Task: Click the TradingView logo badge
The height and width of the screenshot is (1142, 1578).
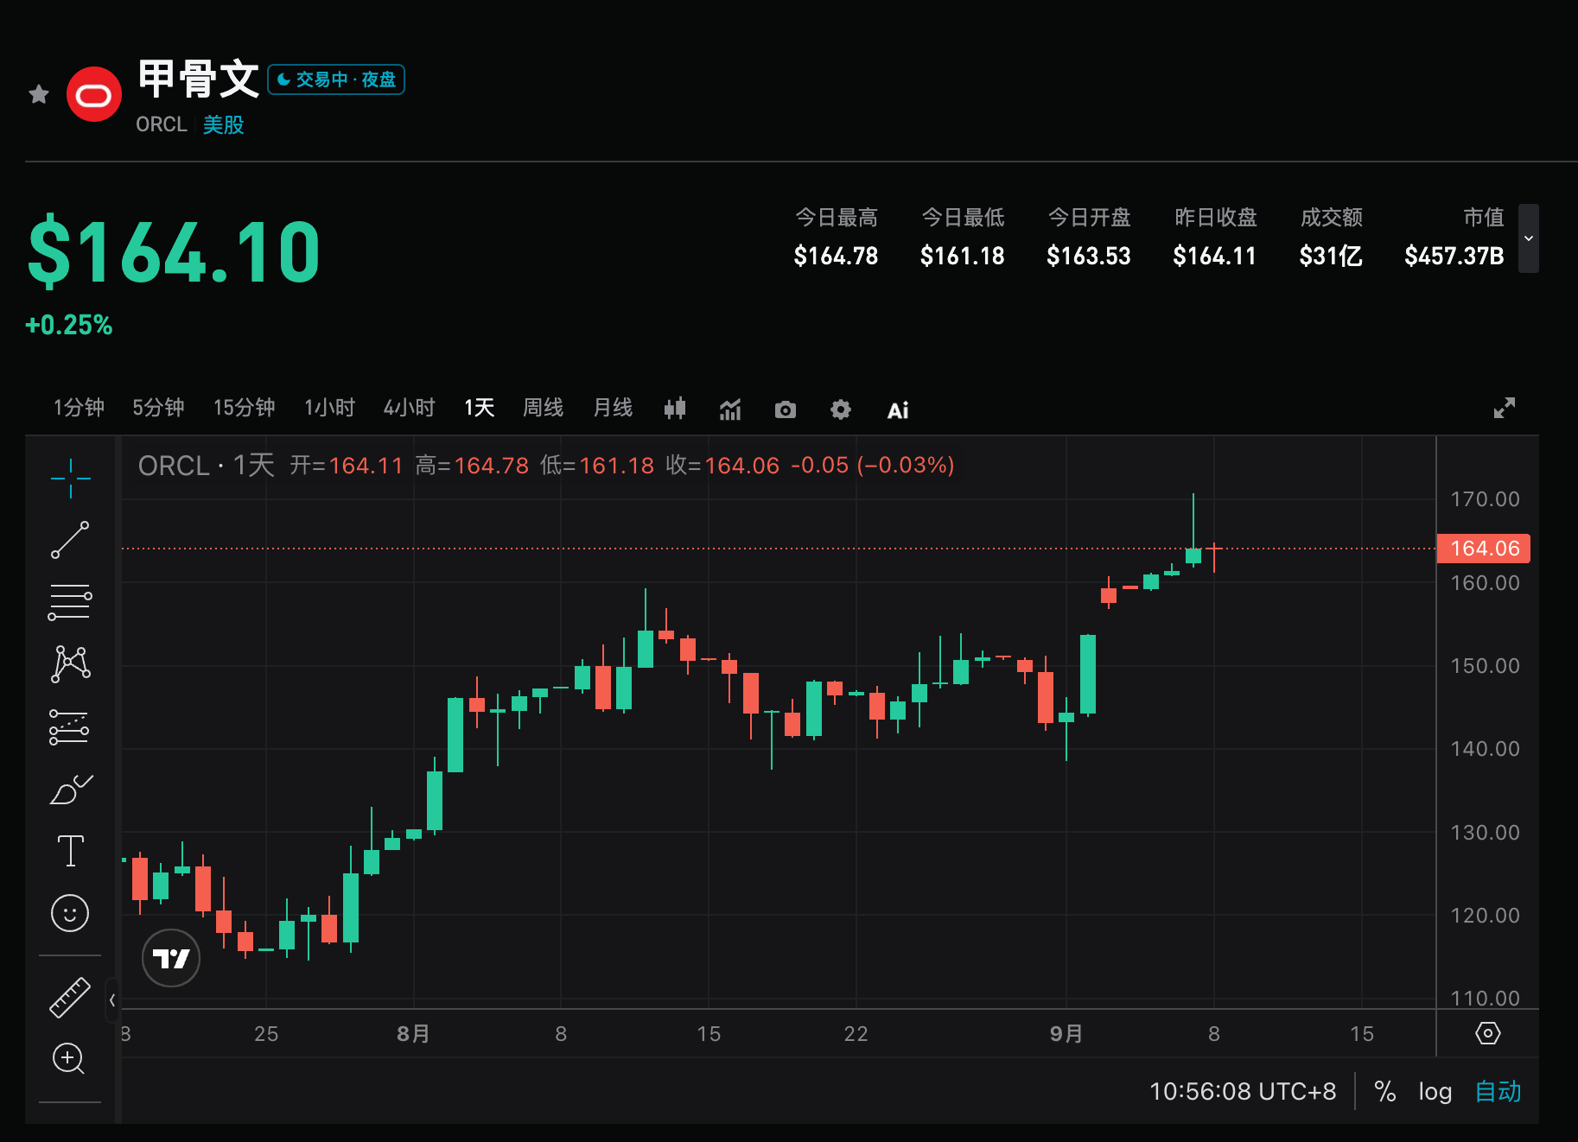Action: [171, 958]
